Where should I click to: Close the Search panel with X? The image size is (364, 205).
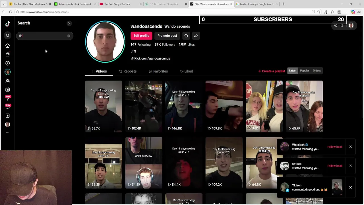[69, 23]
